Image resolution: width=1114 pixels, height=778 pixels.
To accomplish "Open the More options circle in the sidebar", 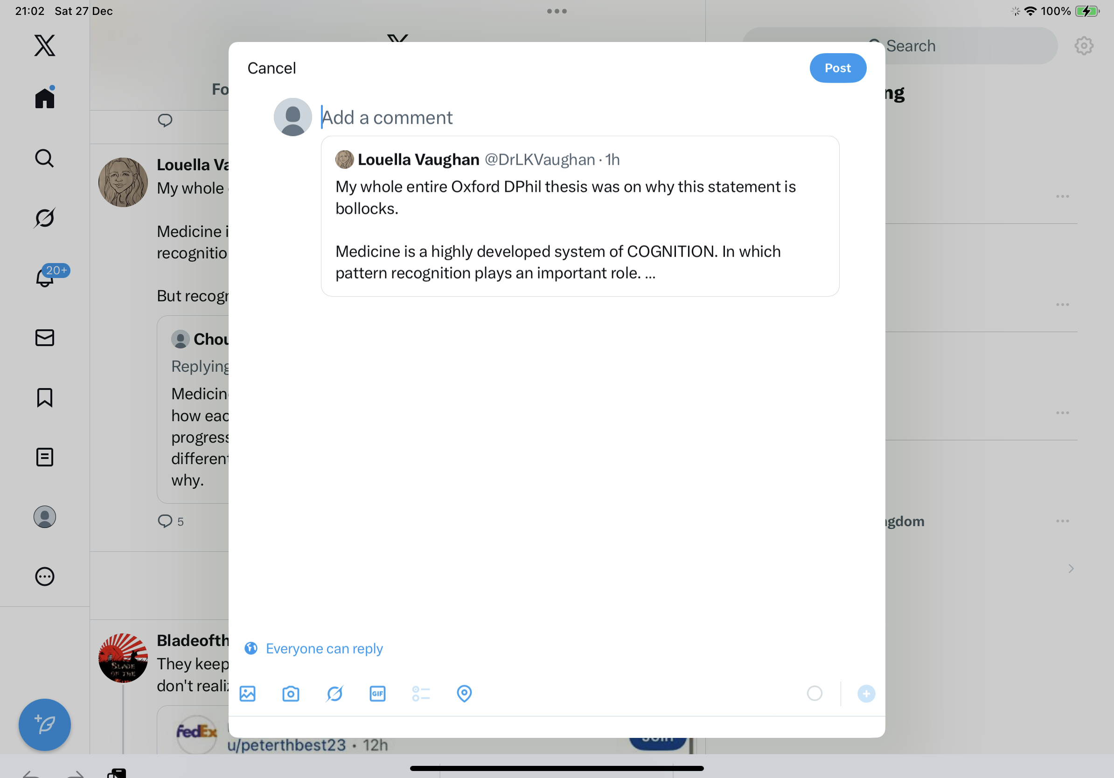I will click(45, 577).
